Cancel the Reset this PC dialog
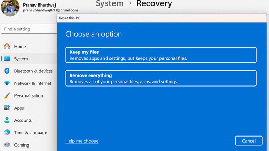 tap(248, 141)
